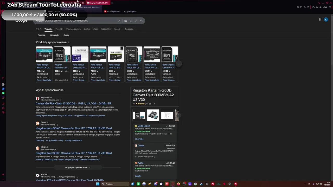Open Firefox from the taskbar
This screenshot has width=333, height=187.
pos(178,184)
